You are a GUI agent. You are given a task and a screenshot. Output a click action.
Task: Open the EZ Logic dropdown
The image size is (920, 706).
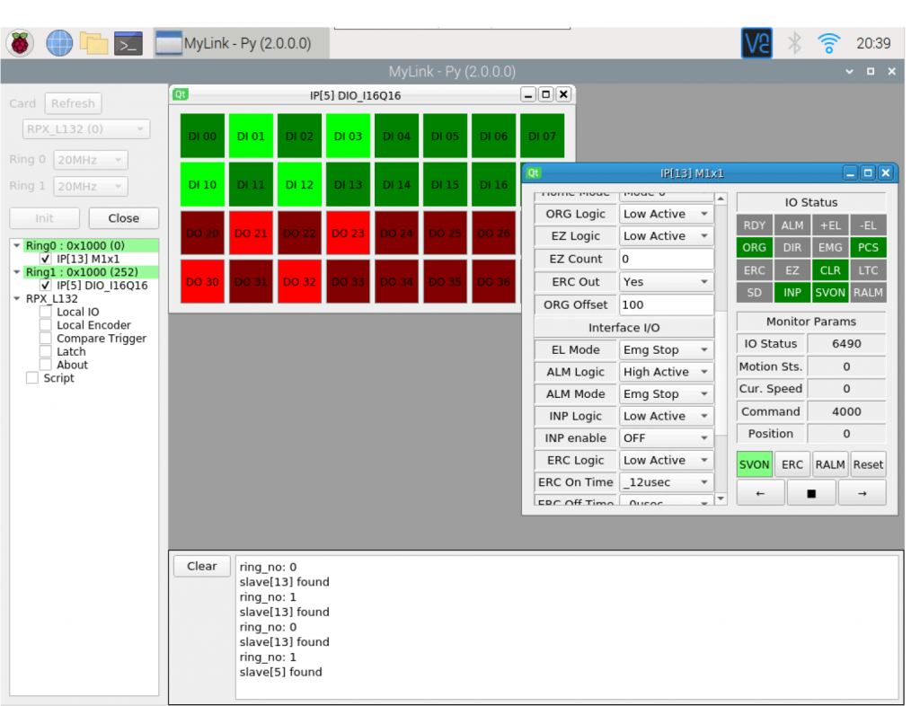666,235
